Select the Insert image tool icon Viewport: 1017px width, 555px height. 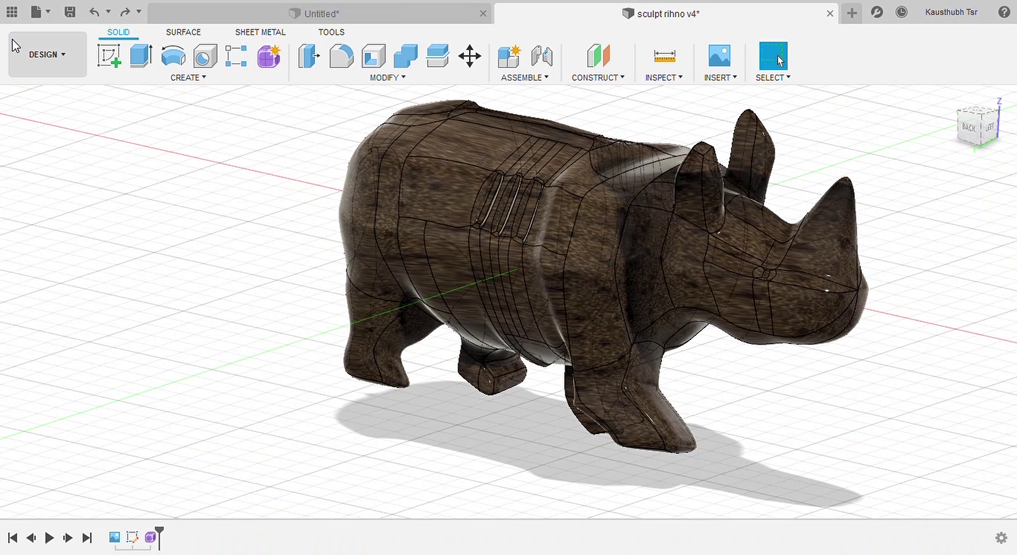pos(719,56)
